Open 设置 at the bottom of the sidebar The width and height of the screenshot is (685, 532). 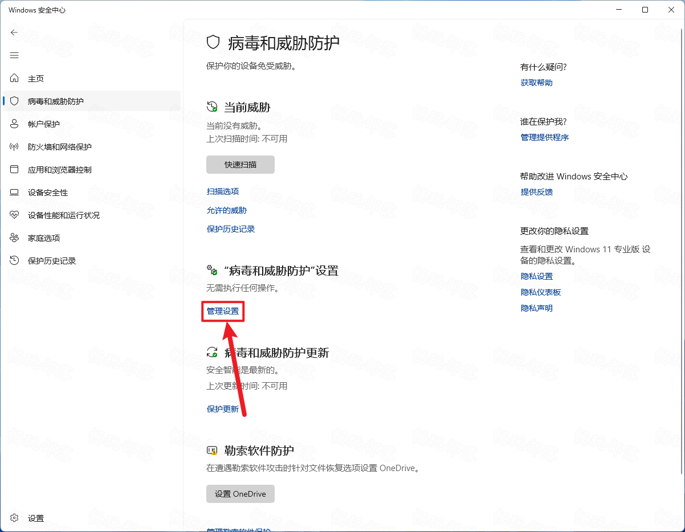pos(91,518)
